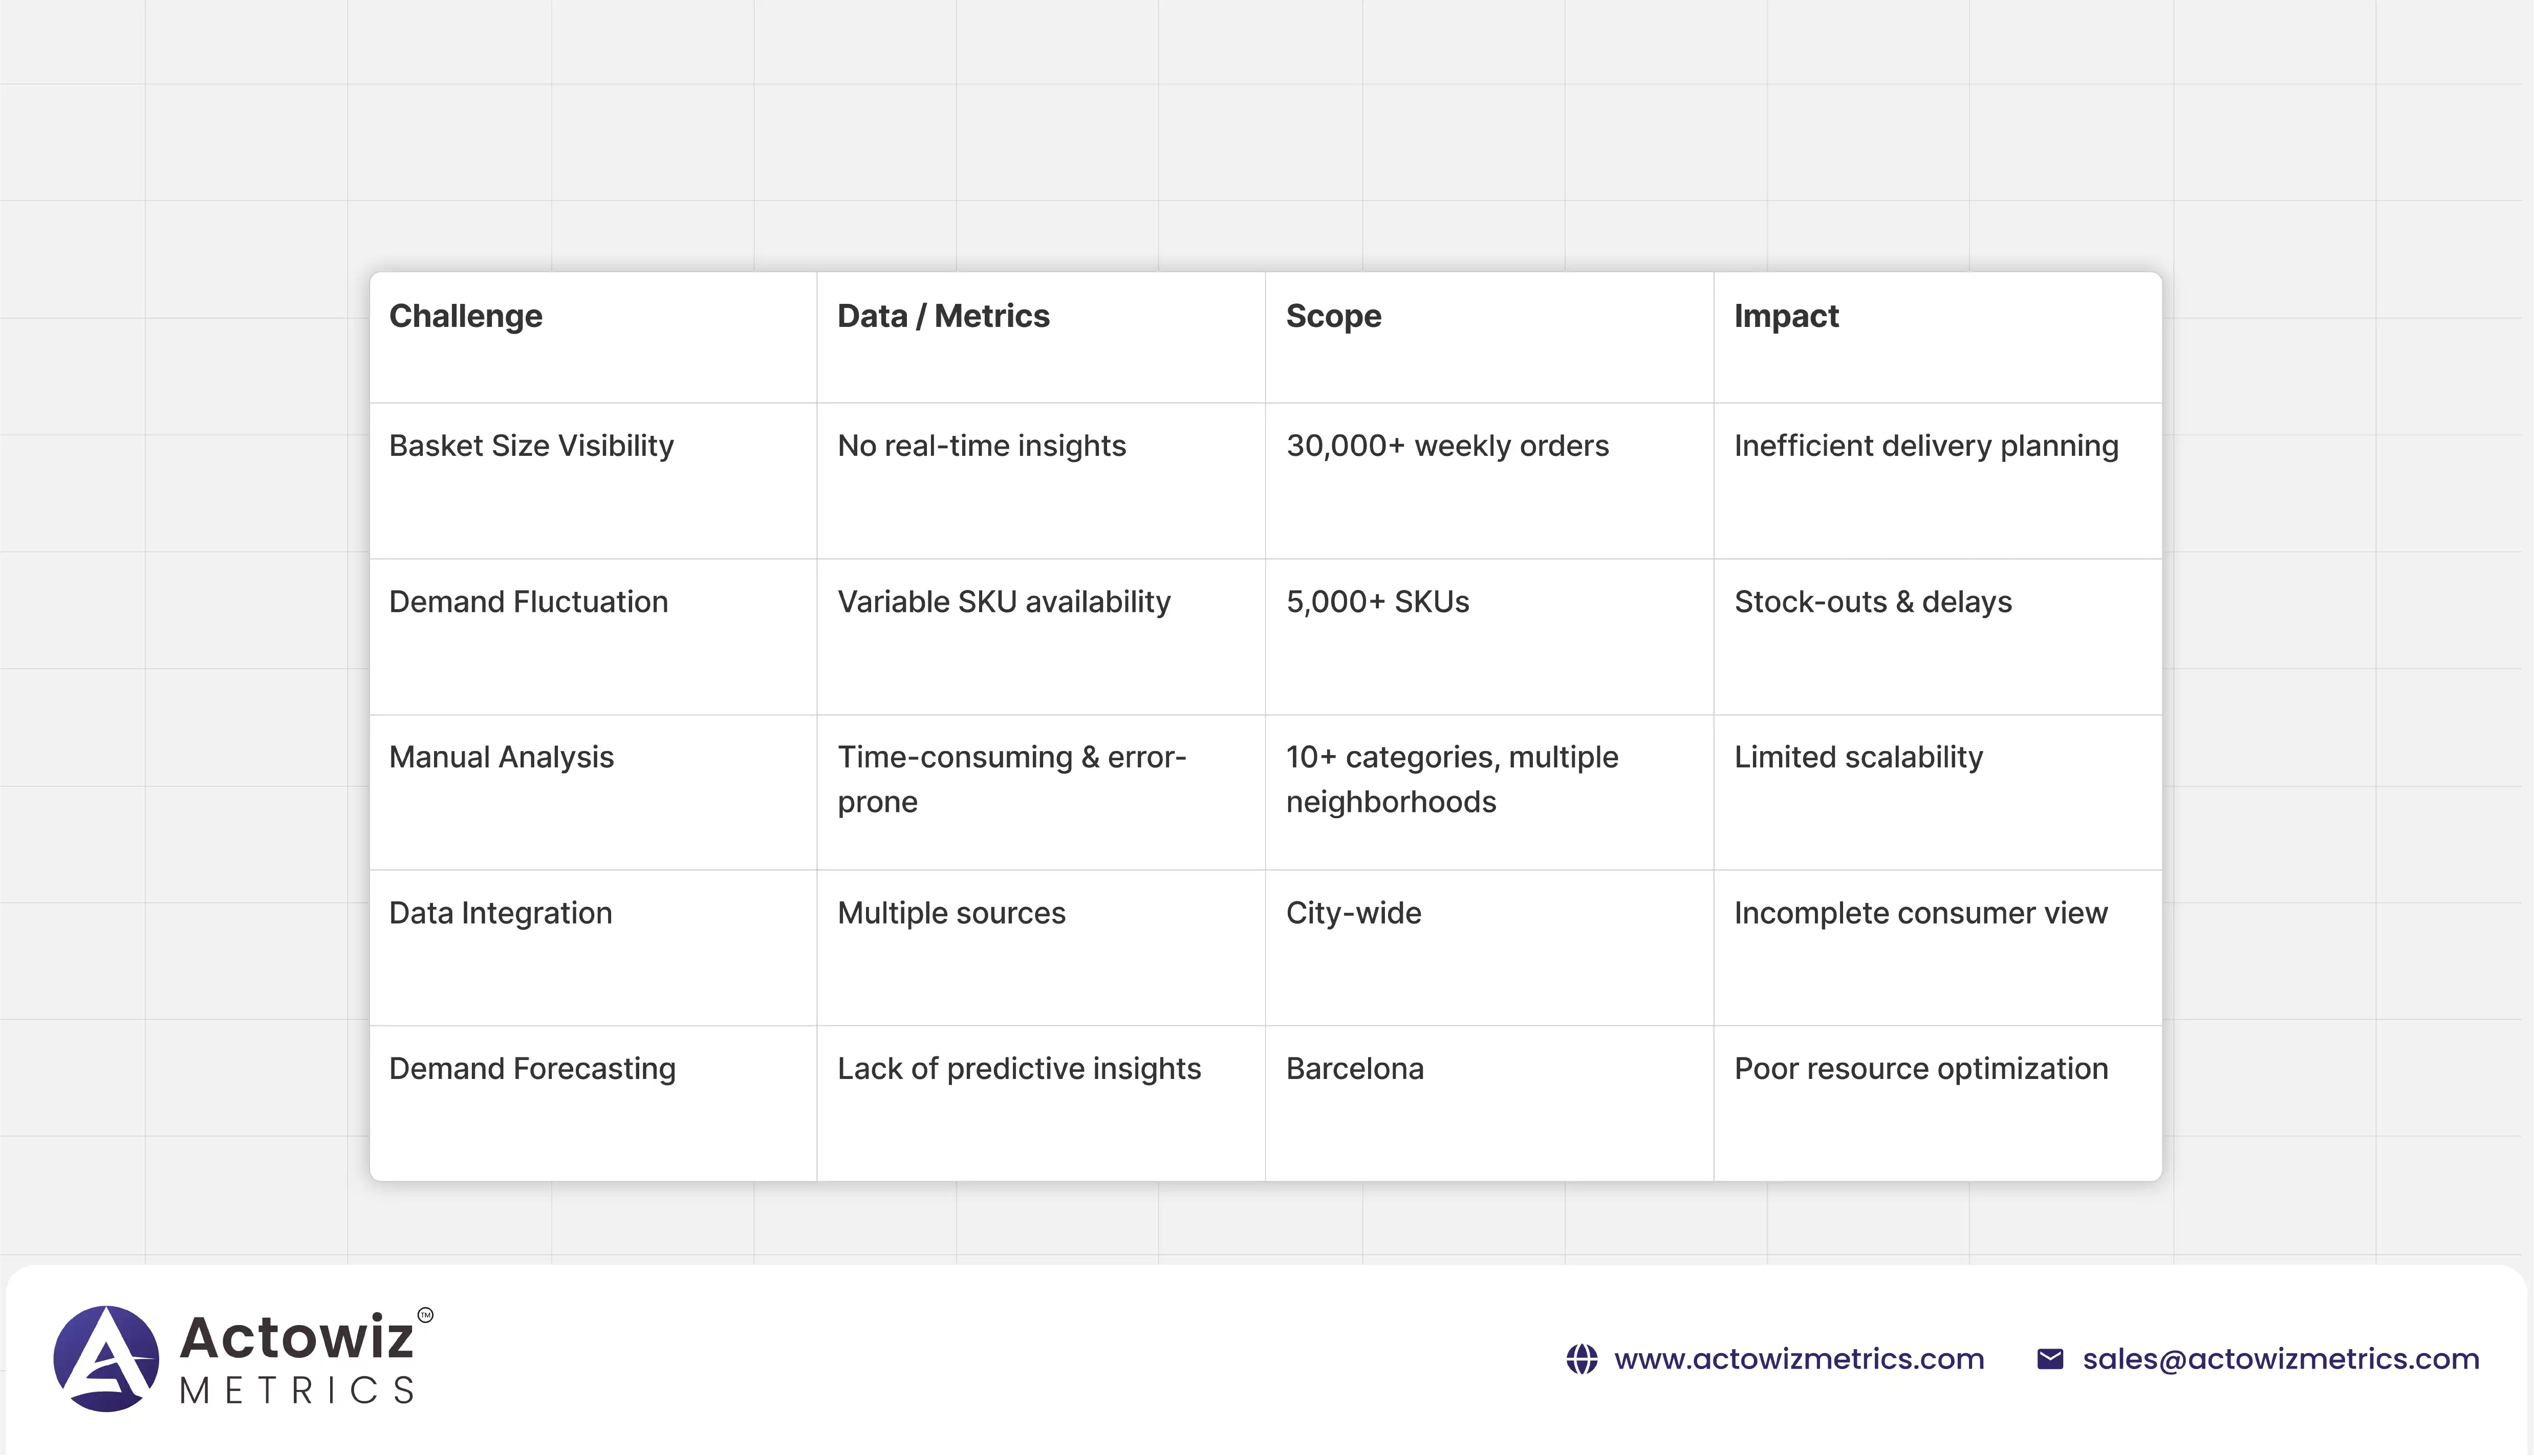Click the sales@actowizmetrics.com email link

pos(2281,1359)
